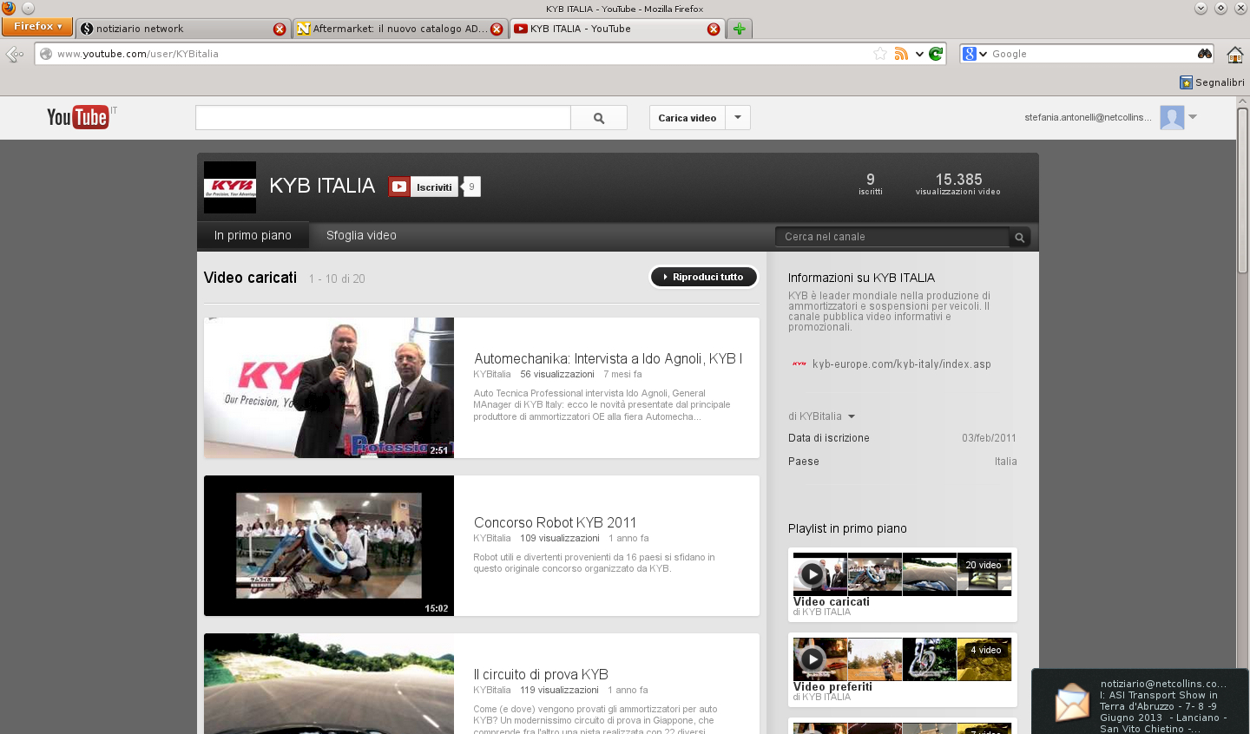
Task: Click the binoculars search icon
Action: pos(1205,54)
